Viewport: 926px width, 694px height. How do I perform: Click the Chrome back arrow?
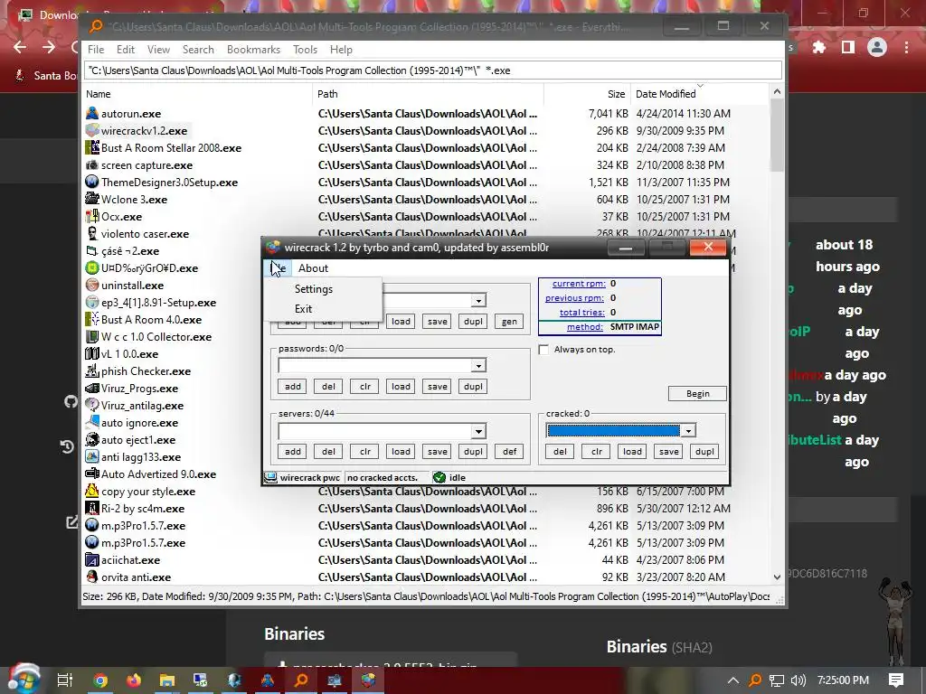point(20,47)
